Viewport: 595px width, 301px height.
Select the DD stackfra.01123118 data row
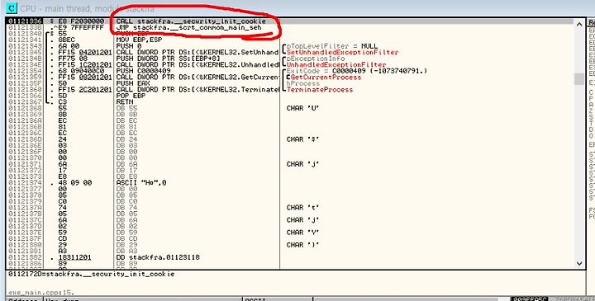[x=158, y=257]
